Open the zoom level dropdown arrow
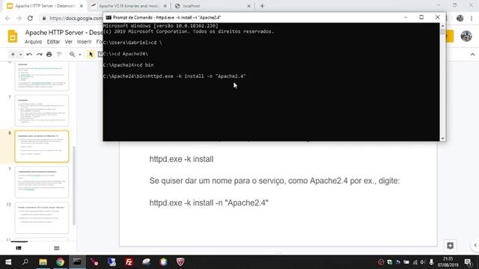The width and height of the screenshot is (479, 269). pyautogui.click(x=80, y=55)
